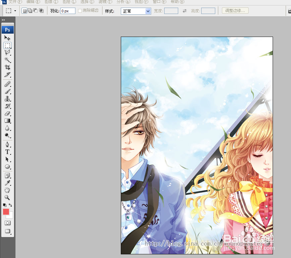Click the 调整边缘 refine edge button
Screen dimensions: 291x258
click(235, 11)
